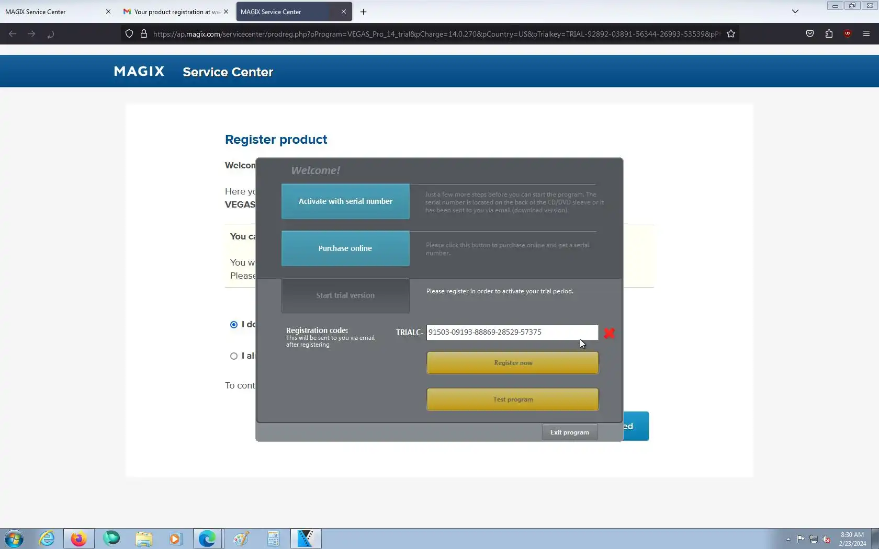Close the active MAGIX Service Center tab
The height and width of the screenshot is (549, 879).
coord(344,12)
